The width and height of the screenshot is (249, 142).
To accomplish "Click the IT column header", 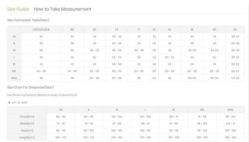I will click(139, 30).
